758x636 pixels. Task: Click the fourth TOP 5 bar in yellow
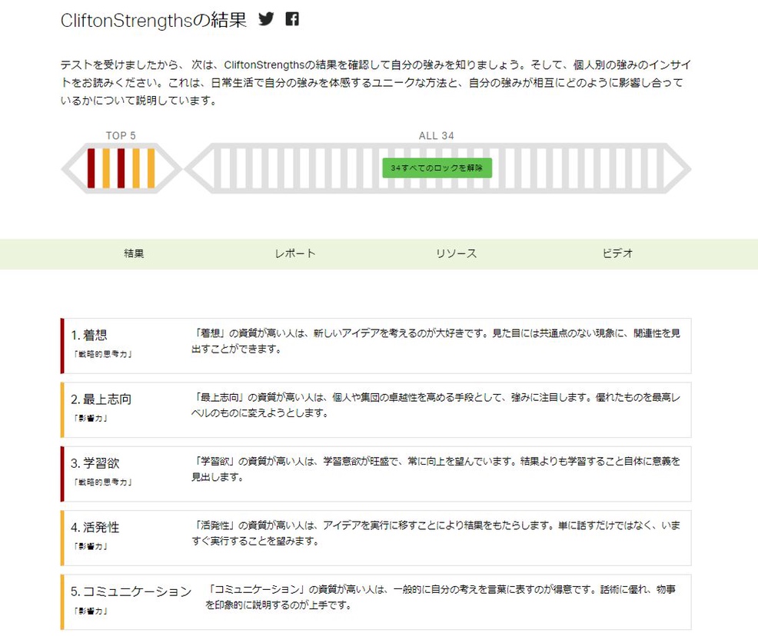coord(136,168)
